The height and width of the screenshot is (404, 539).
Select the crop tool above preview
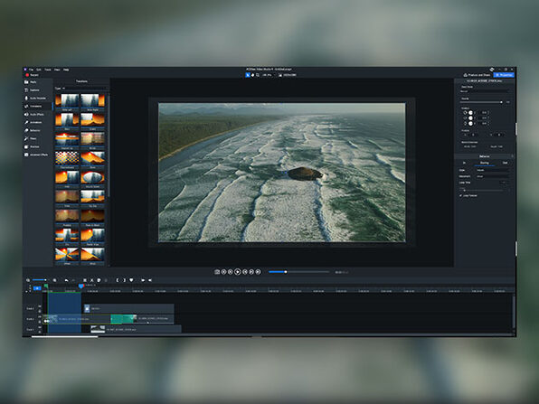[258, 75]
